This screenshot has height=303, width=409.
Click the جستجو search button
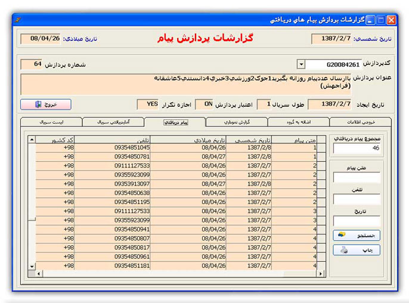[357, 236]
